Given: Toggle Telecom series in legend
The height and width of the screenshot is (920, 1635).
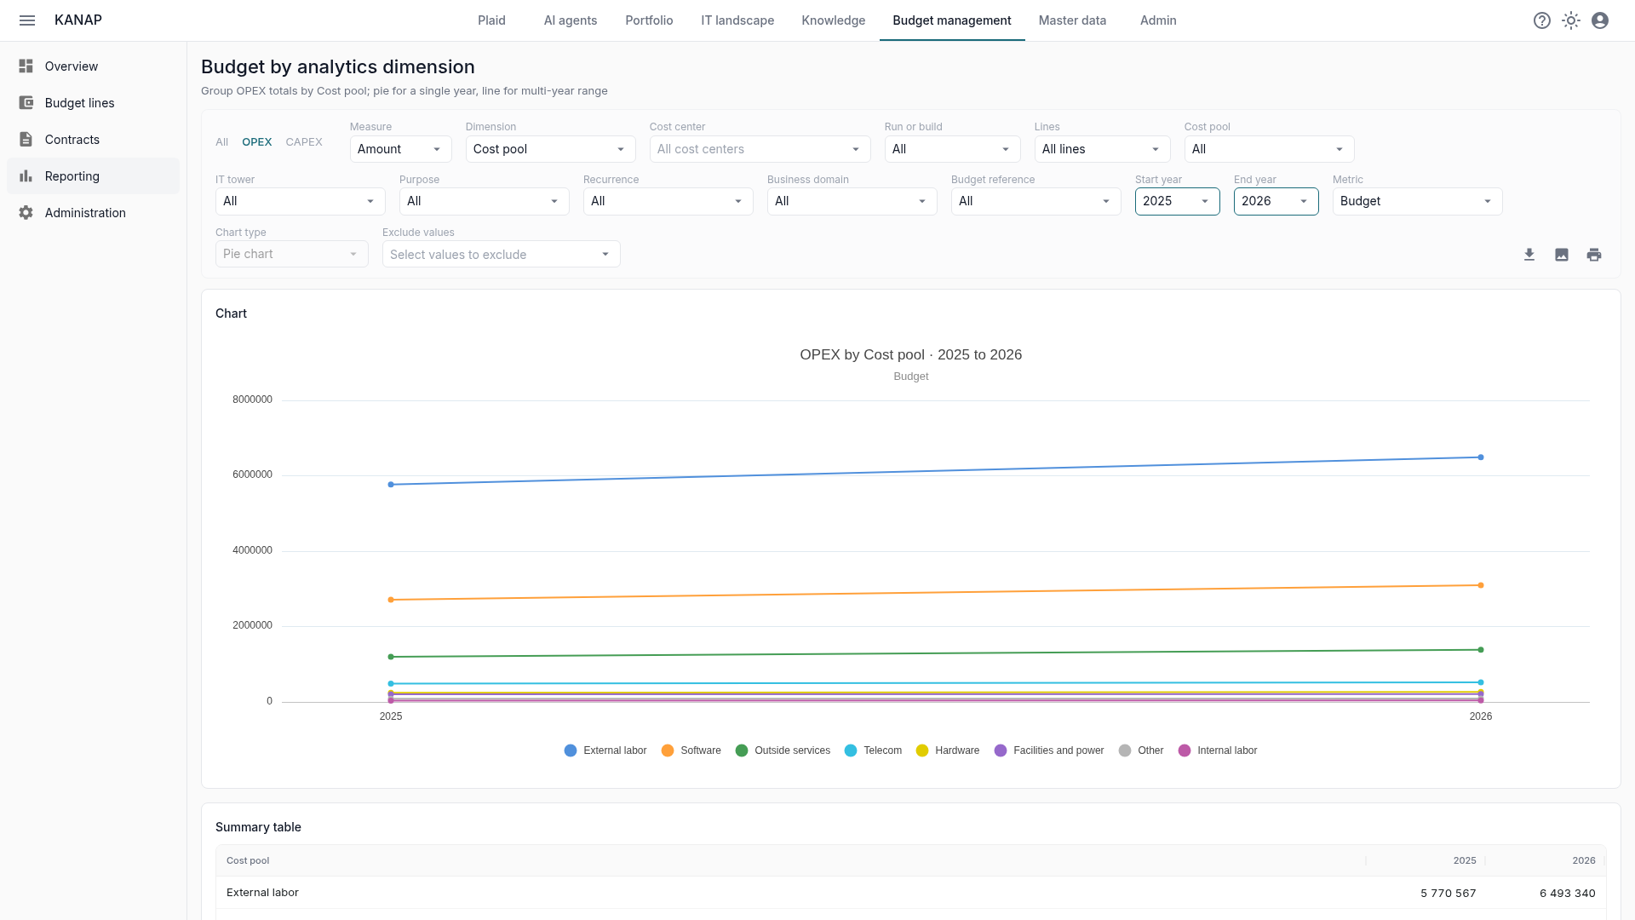Looking at the screenshot, I should 873,750.
